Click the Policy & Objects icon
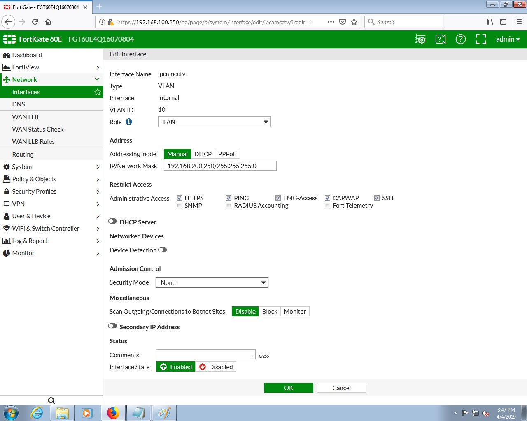This screenshot has width=527, height=421. point(7,179)
